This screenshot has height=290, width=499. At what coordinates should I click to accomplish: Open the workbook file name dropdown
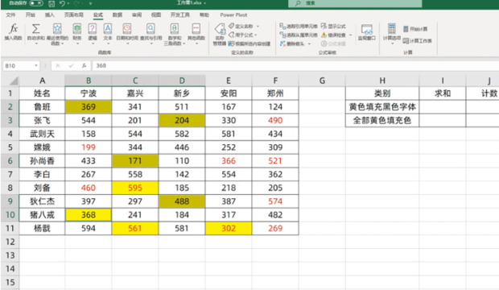[205, 3]
